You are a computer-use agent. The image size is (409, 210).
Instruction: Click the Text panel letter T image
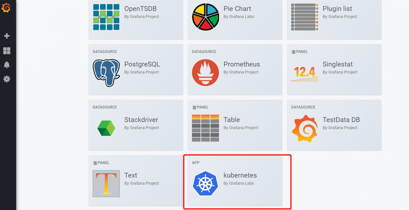106,183
